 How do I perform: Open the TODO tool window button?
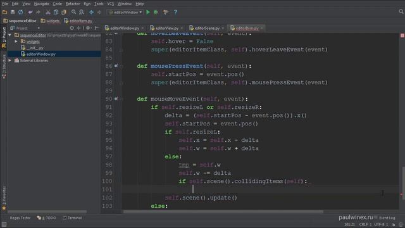[x=46, y=218]
